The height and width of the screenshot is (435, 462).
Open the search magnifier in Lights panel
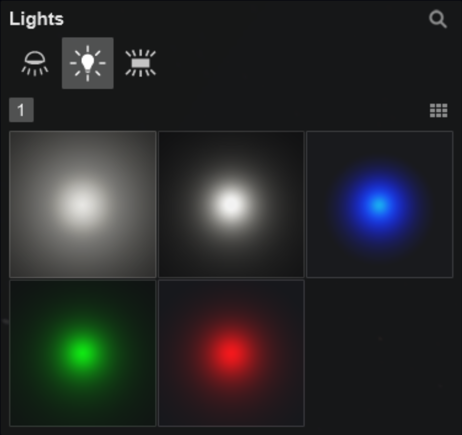coord(437,20)
